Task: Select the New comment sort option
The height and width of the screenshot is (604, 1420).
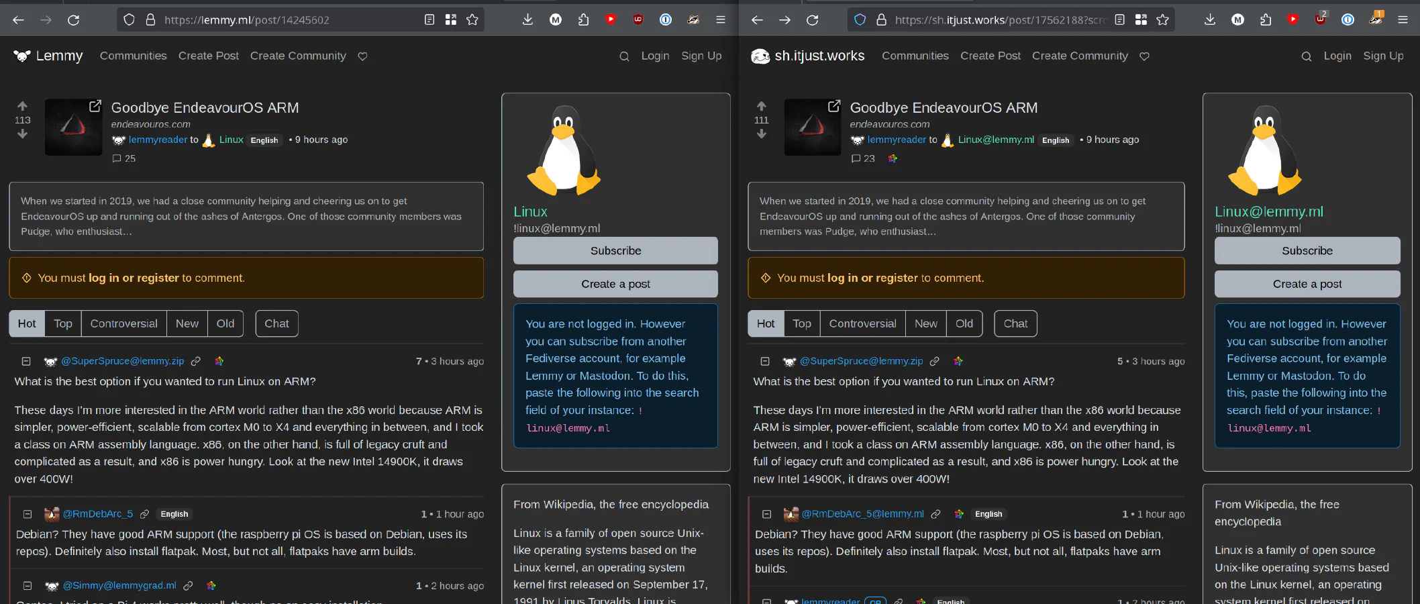Action: (x=187, y=323)
